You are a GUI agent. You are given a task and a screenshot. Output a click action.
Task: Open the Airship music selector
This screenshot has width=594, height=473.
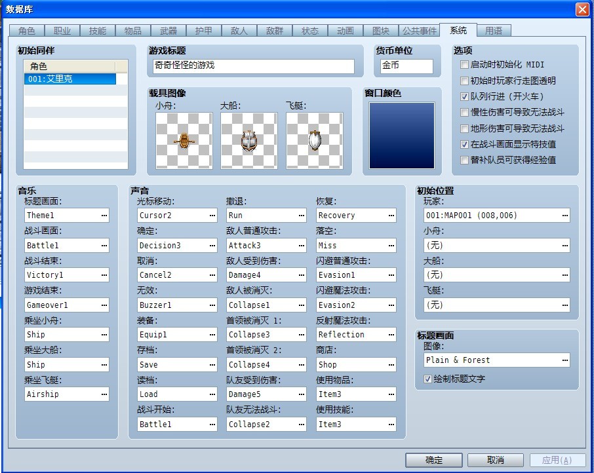[67, 394]
